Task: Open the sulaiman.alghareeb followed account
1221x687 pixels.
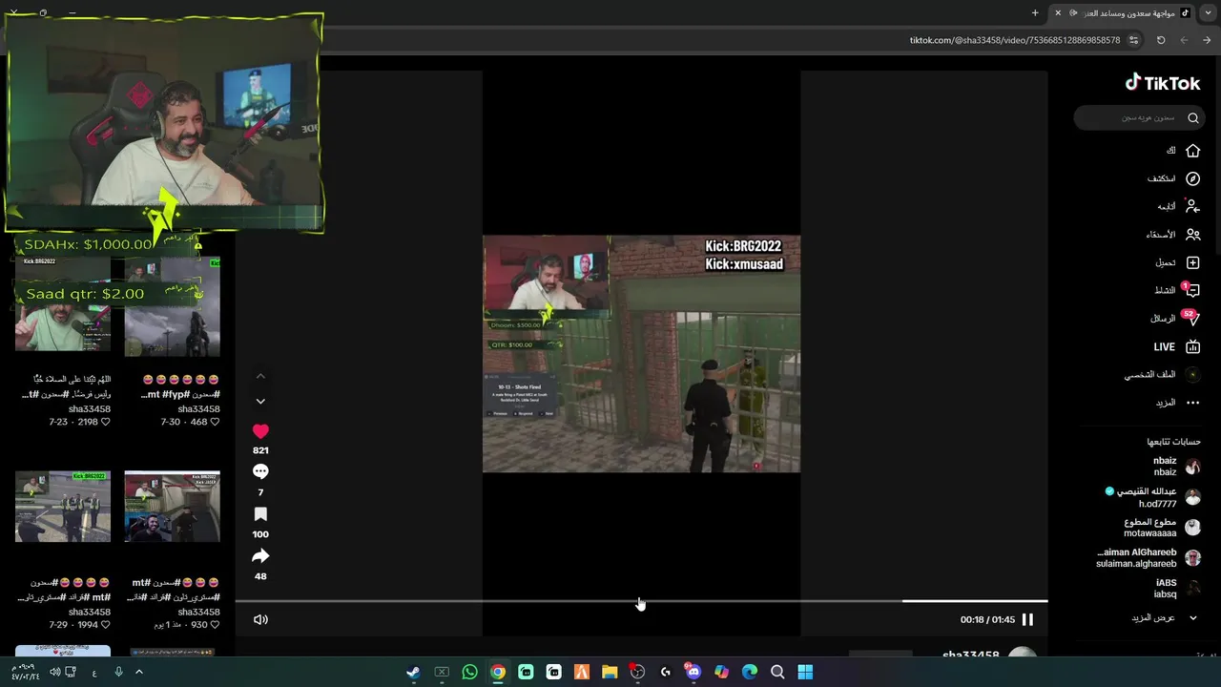Action: [1149, 558]
